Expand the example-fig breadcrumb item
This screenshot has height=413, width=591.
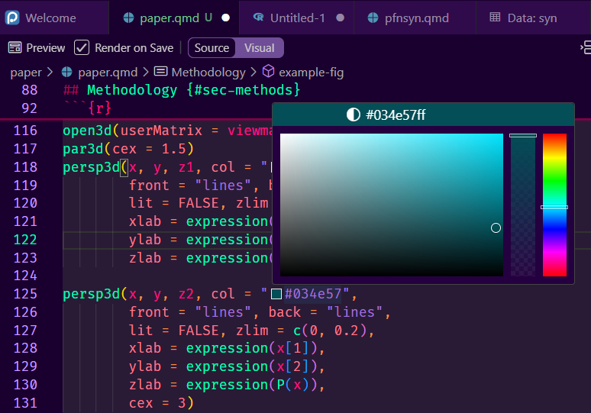click(x=311, y=73)
